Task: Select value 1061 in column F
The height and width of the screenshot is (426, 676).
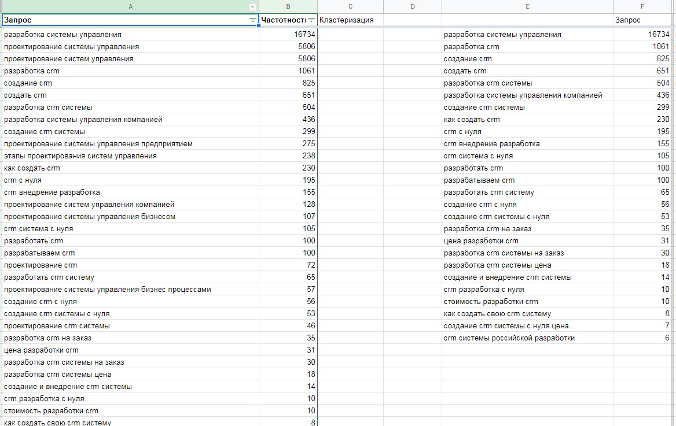Action: click(x=642, y=46)
